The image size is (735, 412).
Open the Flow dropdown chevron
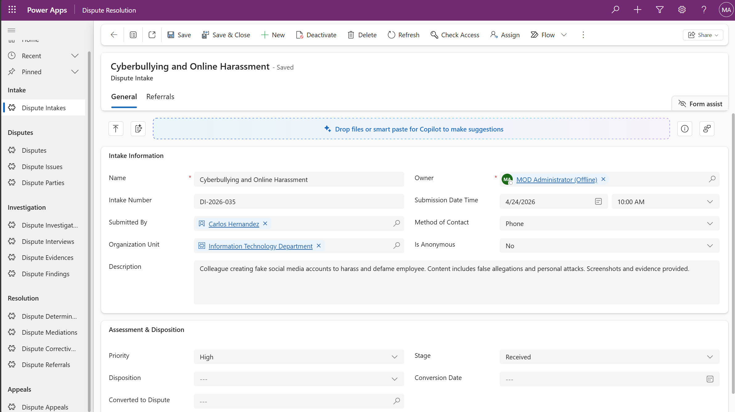pos(564,35)
